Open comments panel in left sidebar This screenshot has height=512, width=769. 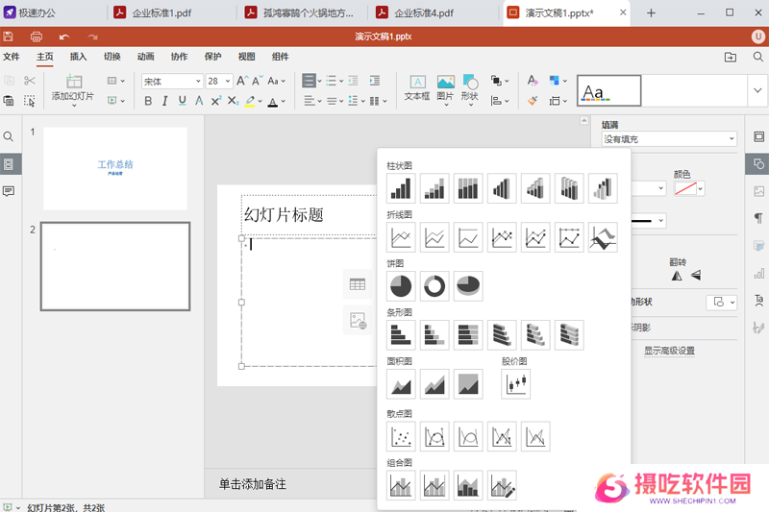click(x=9, y=191)
